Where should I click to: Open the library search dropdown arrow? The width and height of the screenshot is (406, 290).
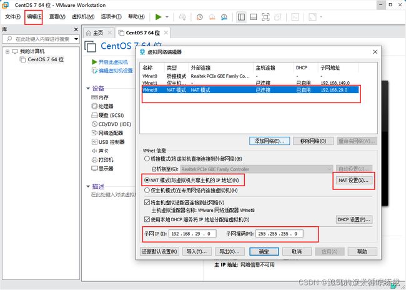[x=76, y=39]
